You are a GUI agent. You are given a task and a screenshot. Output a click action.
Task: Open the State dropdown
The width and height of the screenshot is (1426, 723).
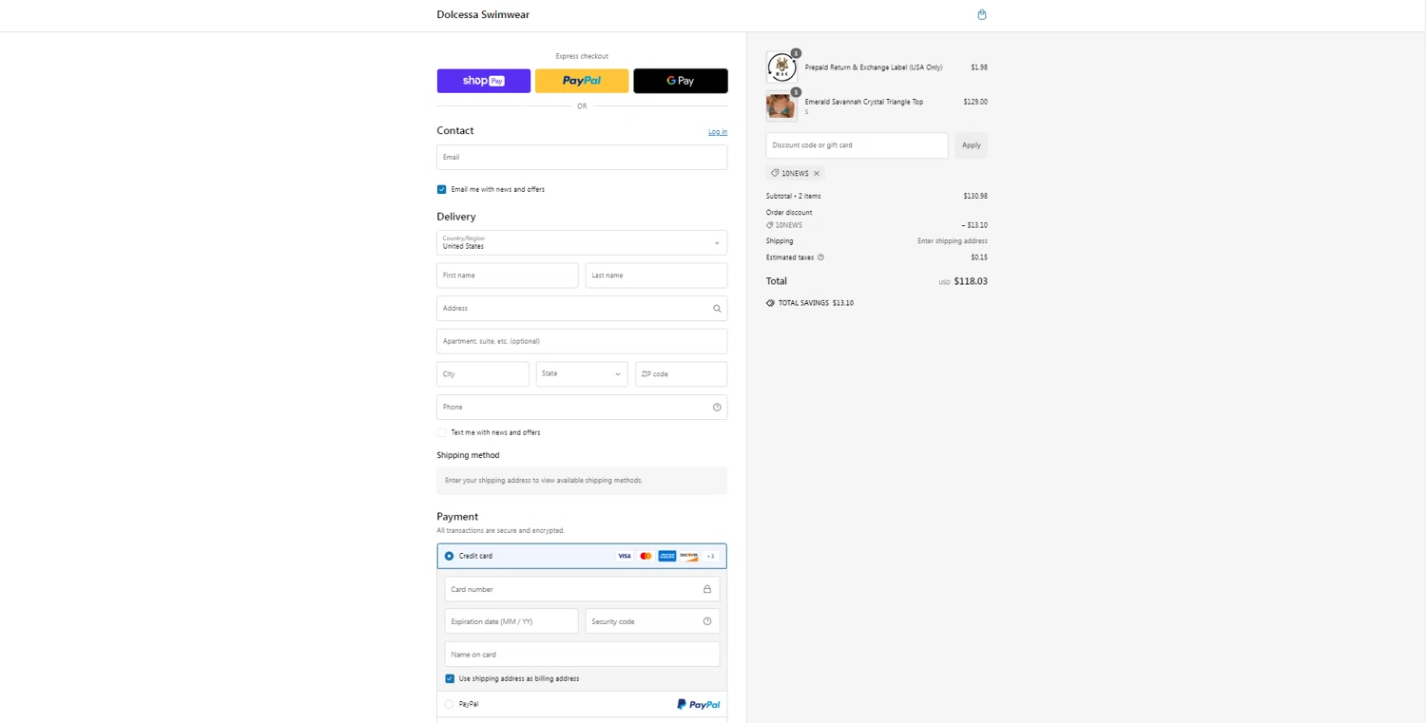582,374
